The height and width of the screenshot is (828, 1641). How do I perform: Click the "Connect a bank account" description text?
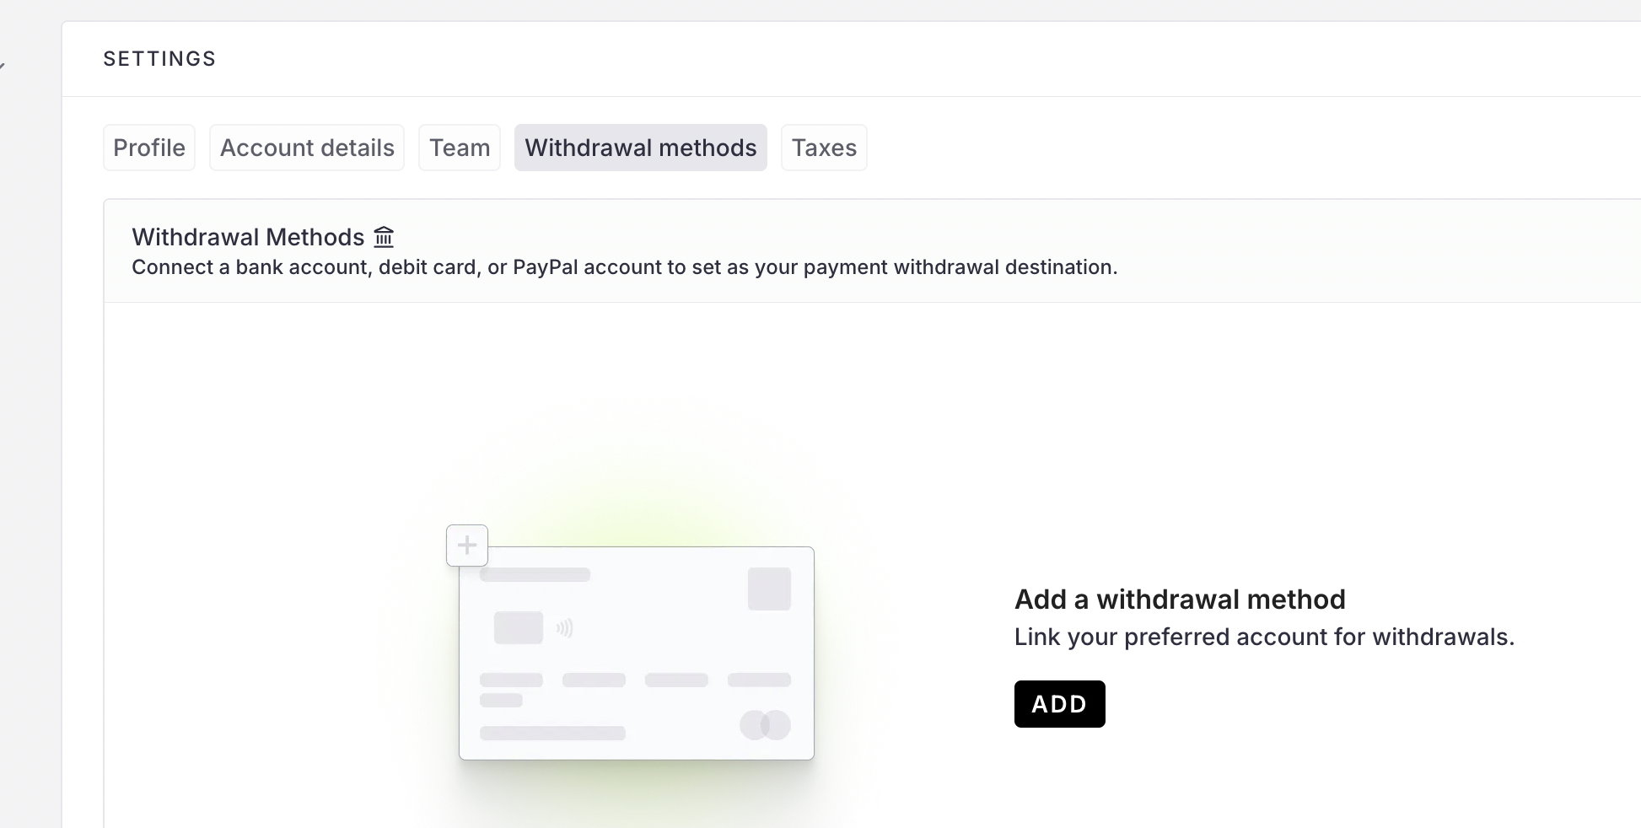(x=624, y=267)
